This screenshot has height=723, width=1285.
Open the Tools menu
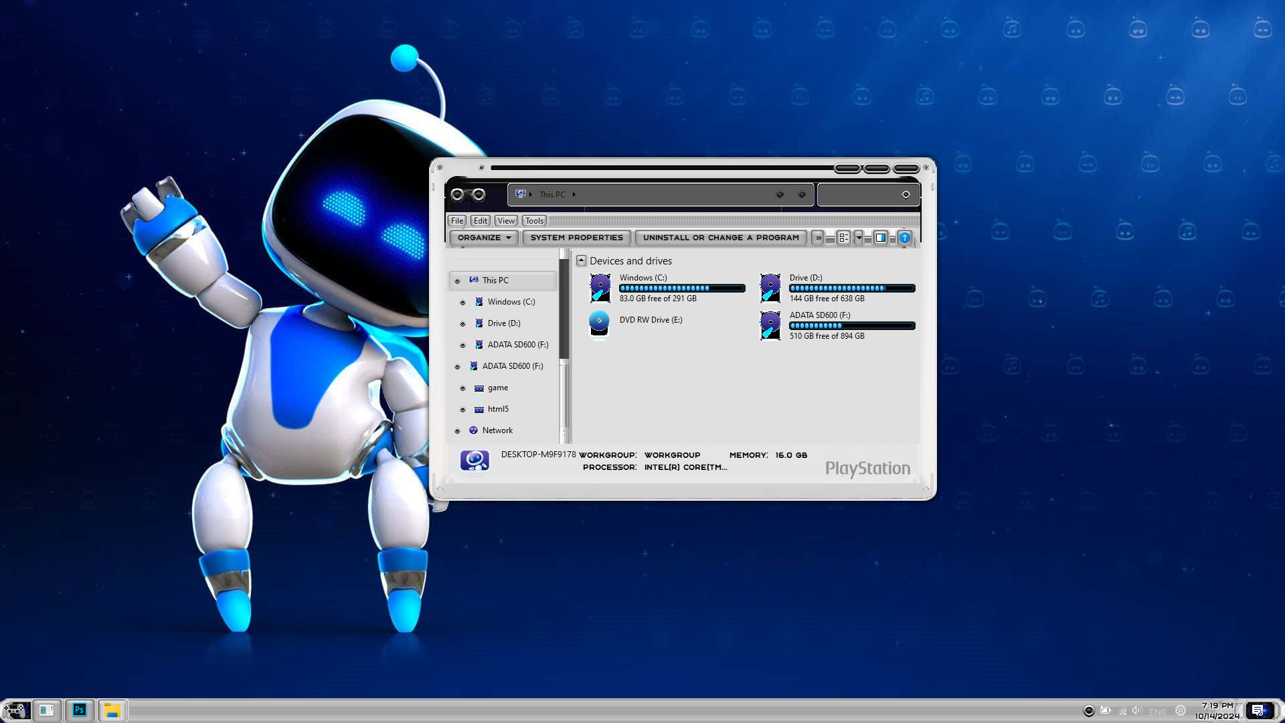pyautogui.click(x=534, y=221)
